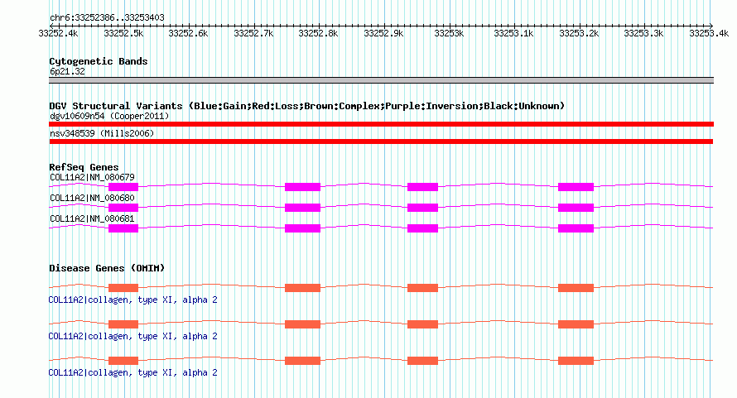
Task: Click the red bar for nsv348539
Action: pos(381,141)
